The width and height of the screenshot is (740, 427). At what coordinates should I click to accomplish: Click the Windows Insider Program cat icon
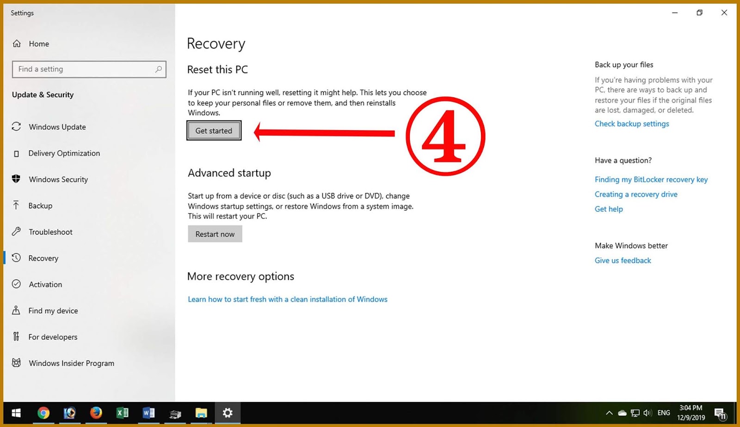click(x=16, y=363)
